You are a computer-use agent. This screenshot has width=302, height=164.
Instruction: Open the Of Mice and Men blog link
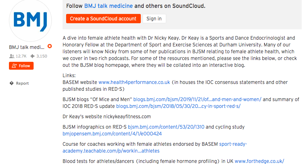198,99
